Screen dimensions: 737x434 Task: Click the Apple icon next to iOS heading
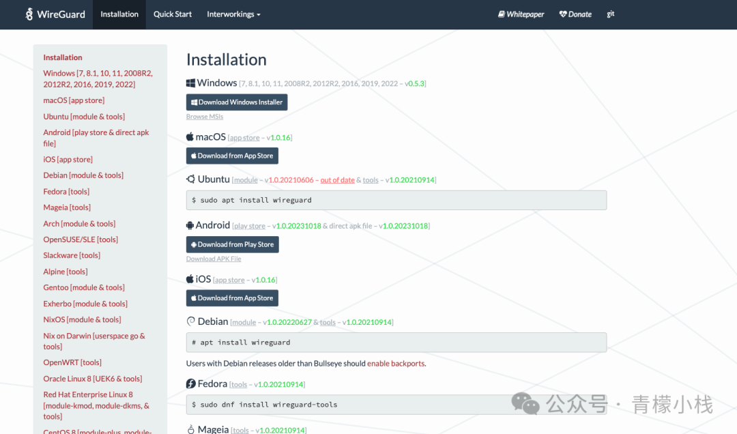pos(190,279)
